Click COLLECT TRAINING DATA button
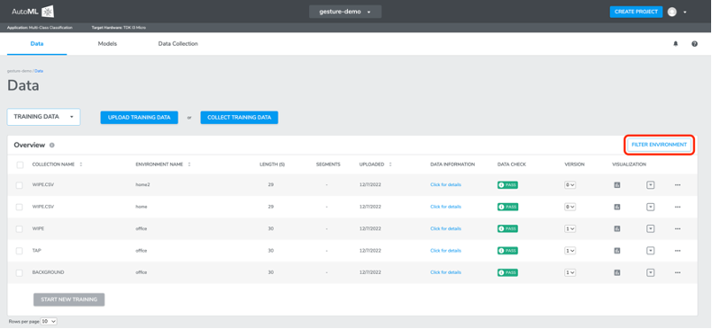The width and height of the screenshot is (712, 329). point(240,118)
